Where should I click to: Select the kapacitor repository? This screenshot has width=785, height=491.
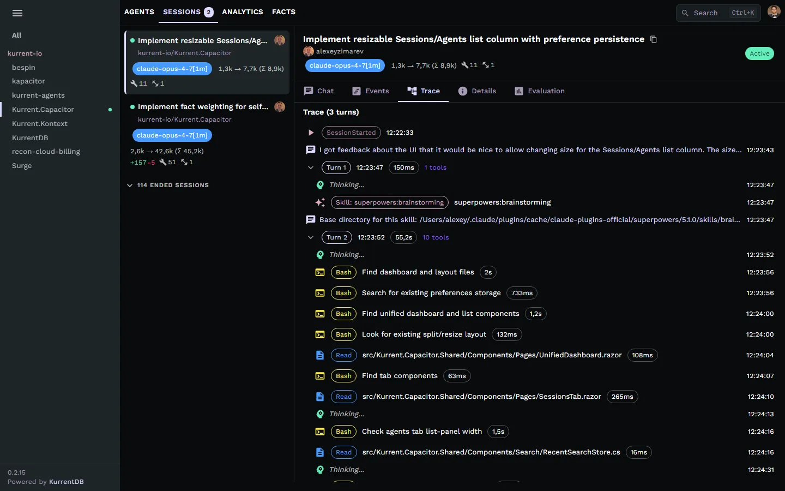click(x=28, y=81)
